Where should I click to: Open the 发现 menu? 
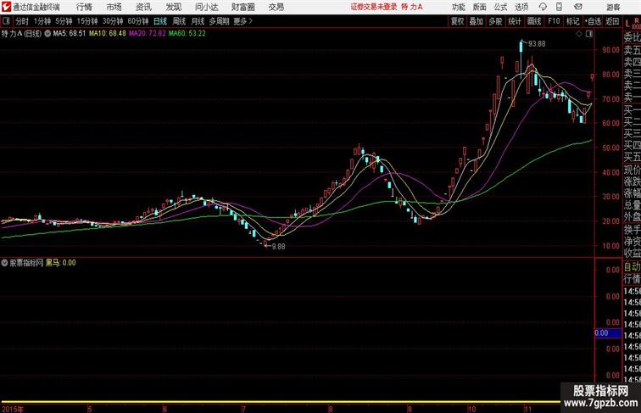173,7
